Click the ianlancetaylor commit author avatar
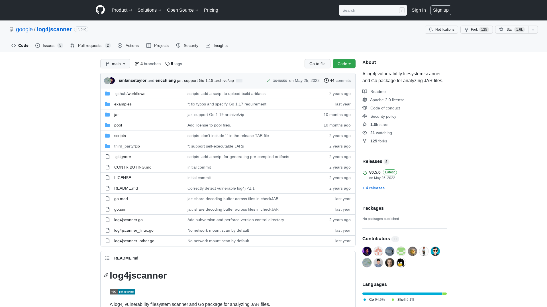Image resolution: width=547 pixels, height=307 pixels. coord(107,81)
